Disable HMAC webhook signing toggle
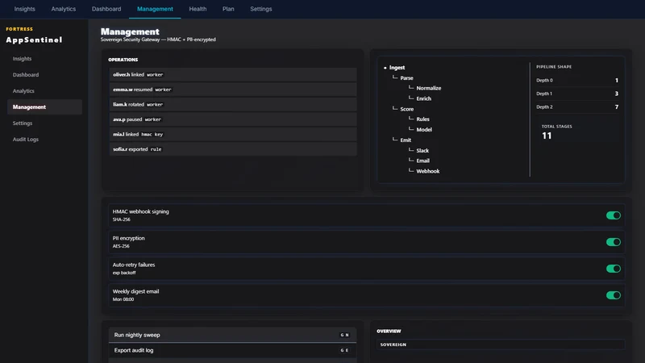The width and height of the screenshot is (645, 363). tap(614, 215)
